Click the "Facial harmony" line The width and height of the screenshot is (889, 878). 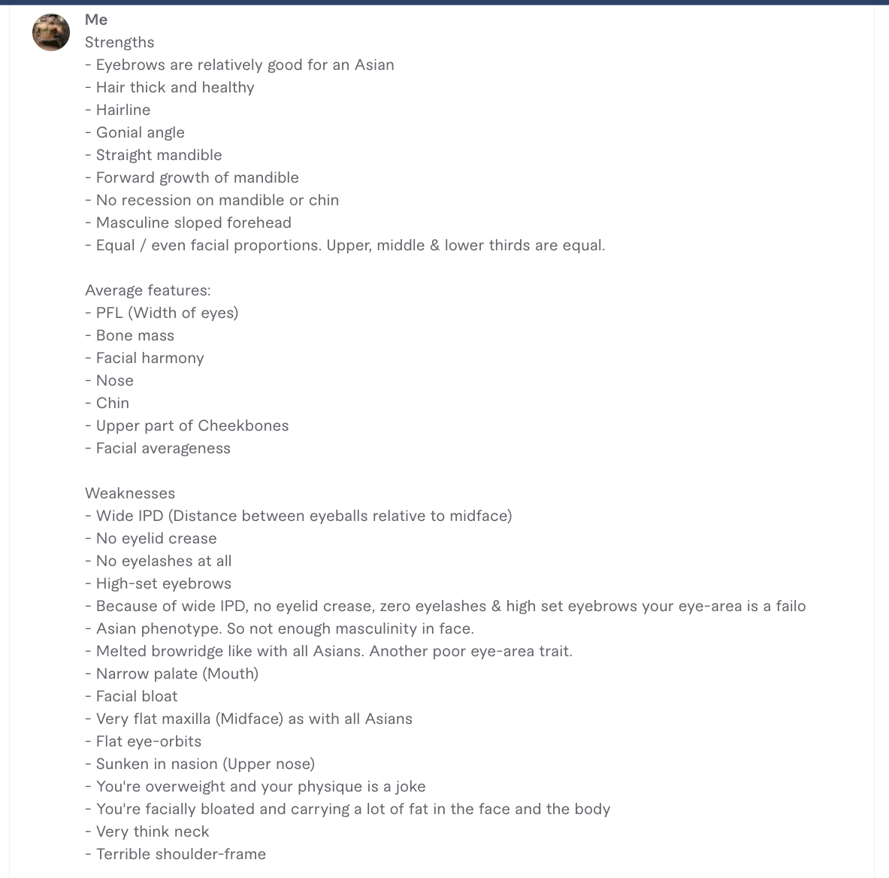pos(144,359)
